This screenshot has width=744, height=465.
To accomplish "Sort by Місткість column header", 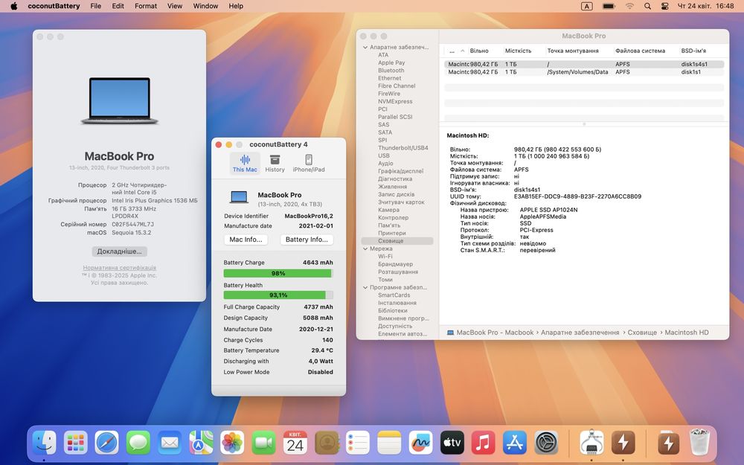I will coord(518,51).
